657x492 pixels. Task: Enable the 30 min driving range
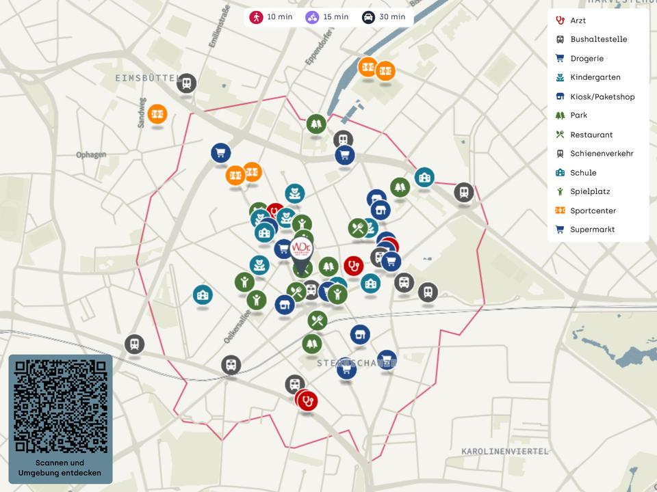click(x=384, y=17)
